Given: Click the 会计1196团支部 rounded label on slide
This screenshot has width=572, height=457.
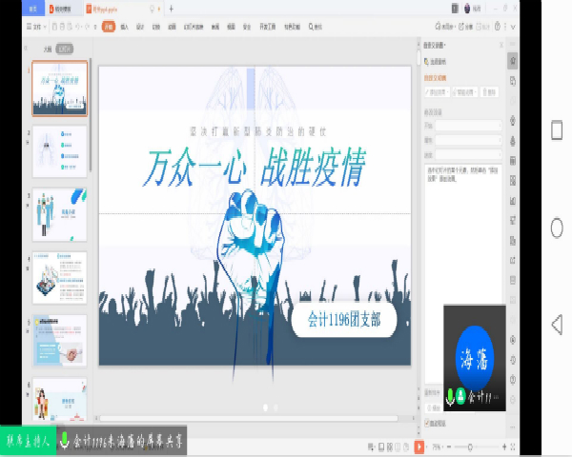Looking at the screenshot, I should tap(344, 320).
